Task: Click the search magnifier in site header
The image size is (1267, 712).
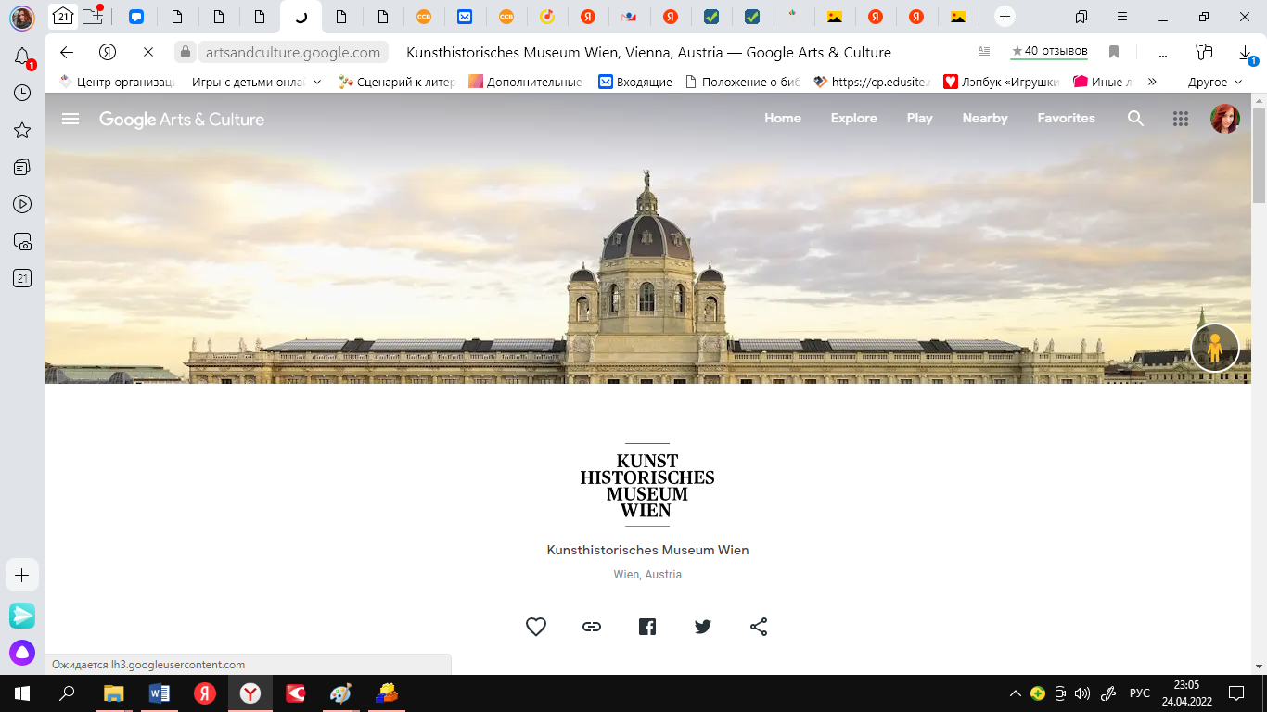Action: pyautogui.click(x=1136, y=119)
